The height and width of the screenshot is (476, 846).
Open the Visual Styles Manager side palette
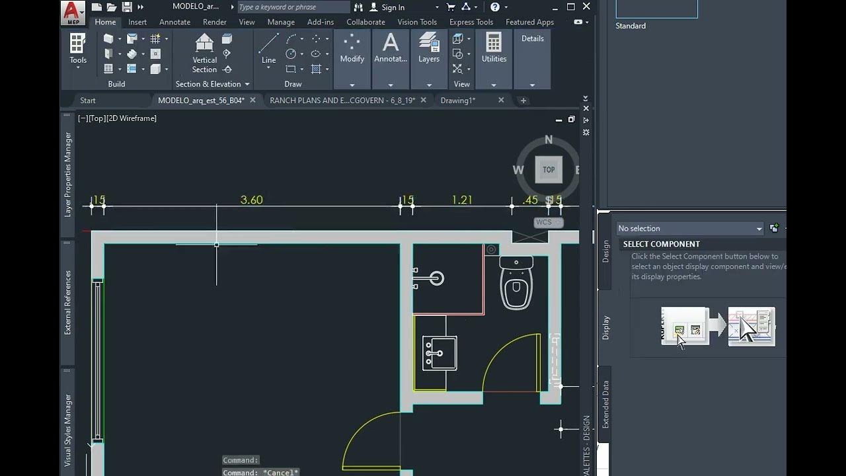pos(67,430)
